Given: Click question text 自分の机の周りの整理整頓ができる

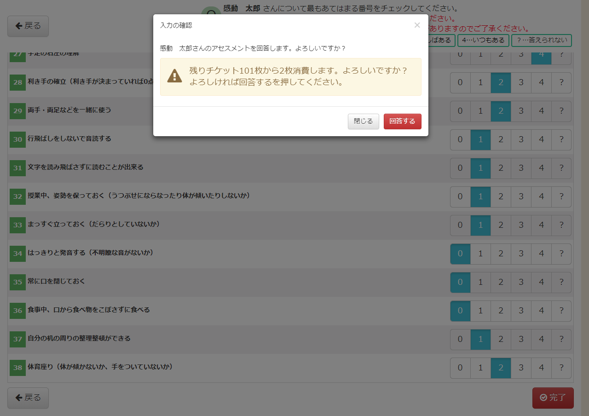Looking at the screenshot, I should click(x=79, y=338).
